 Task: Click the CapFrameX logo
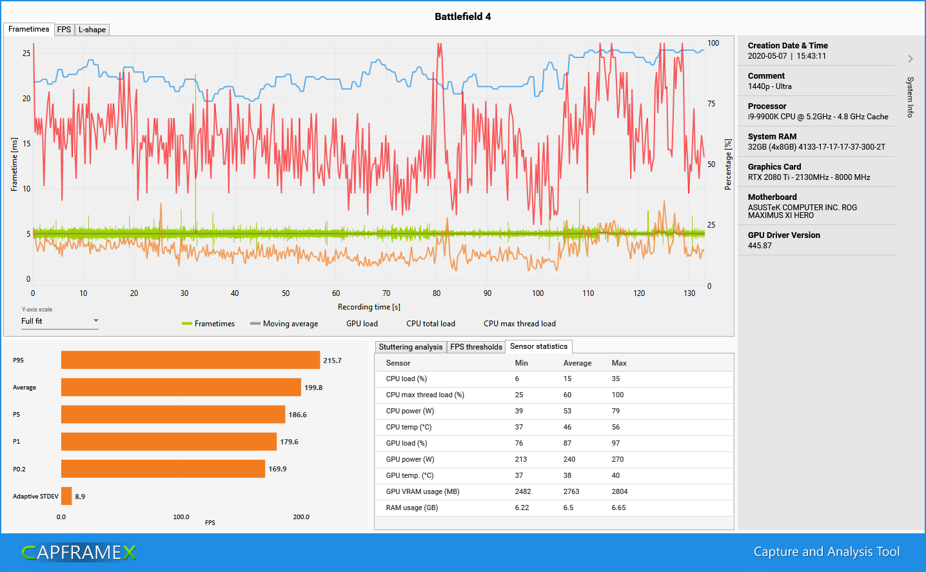click(79, 553)
